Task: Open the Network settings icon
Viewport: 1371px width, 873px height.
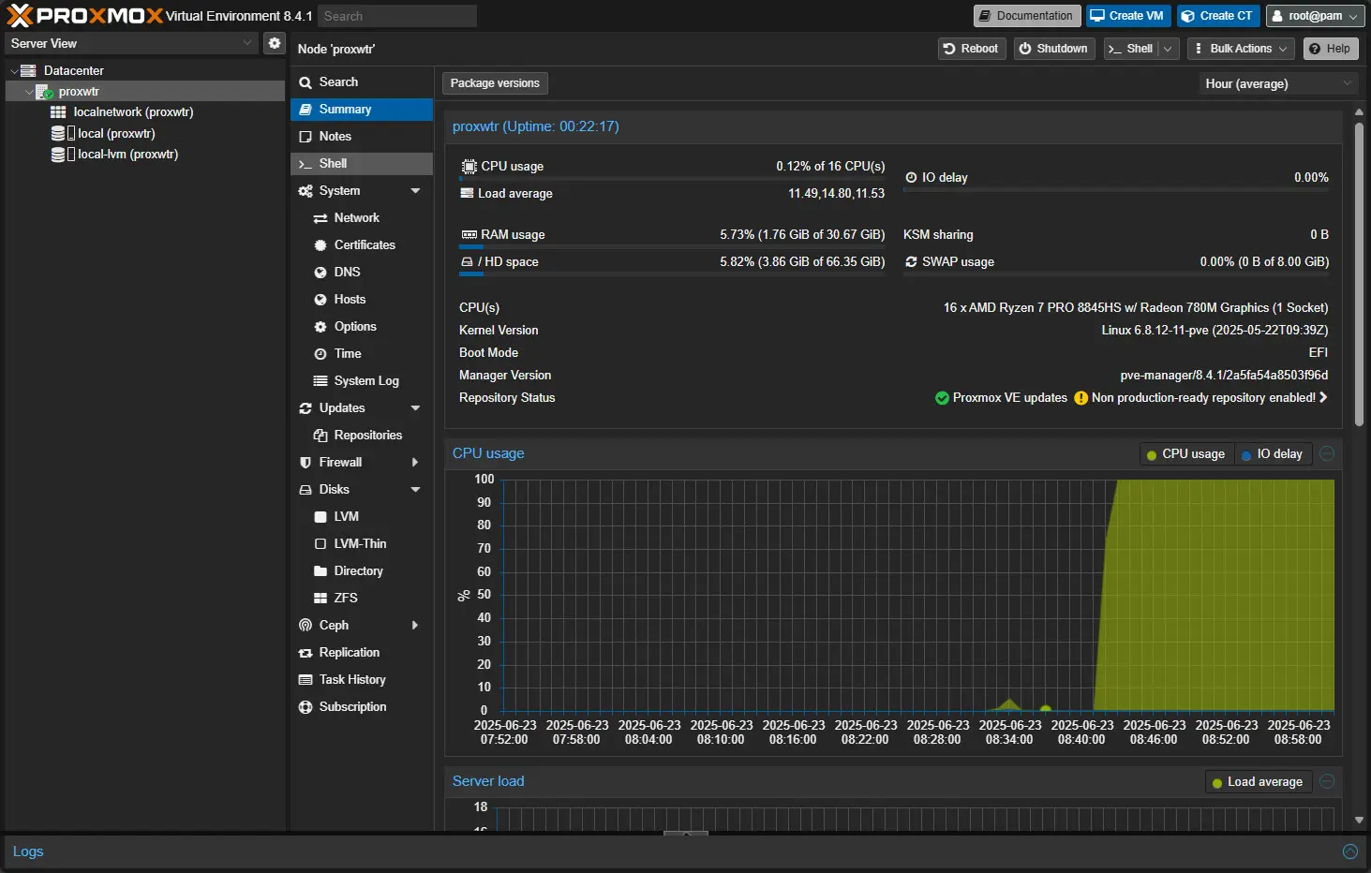Action: (x=321, y=217)
